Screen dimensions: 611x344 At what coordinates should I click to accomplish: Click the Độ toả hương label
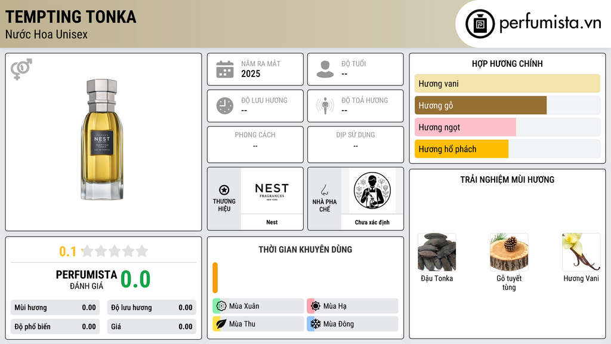coord(365,100)
